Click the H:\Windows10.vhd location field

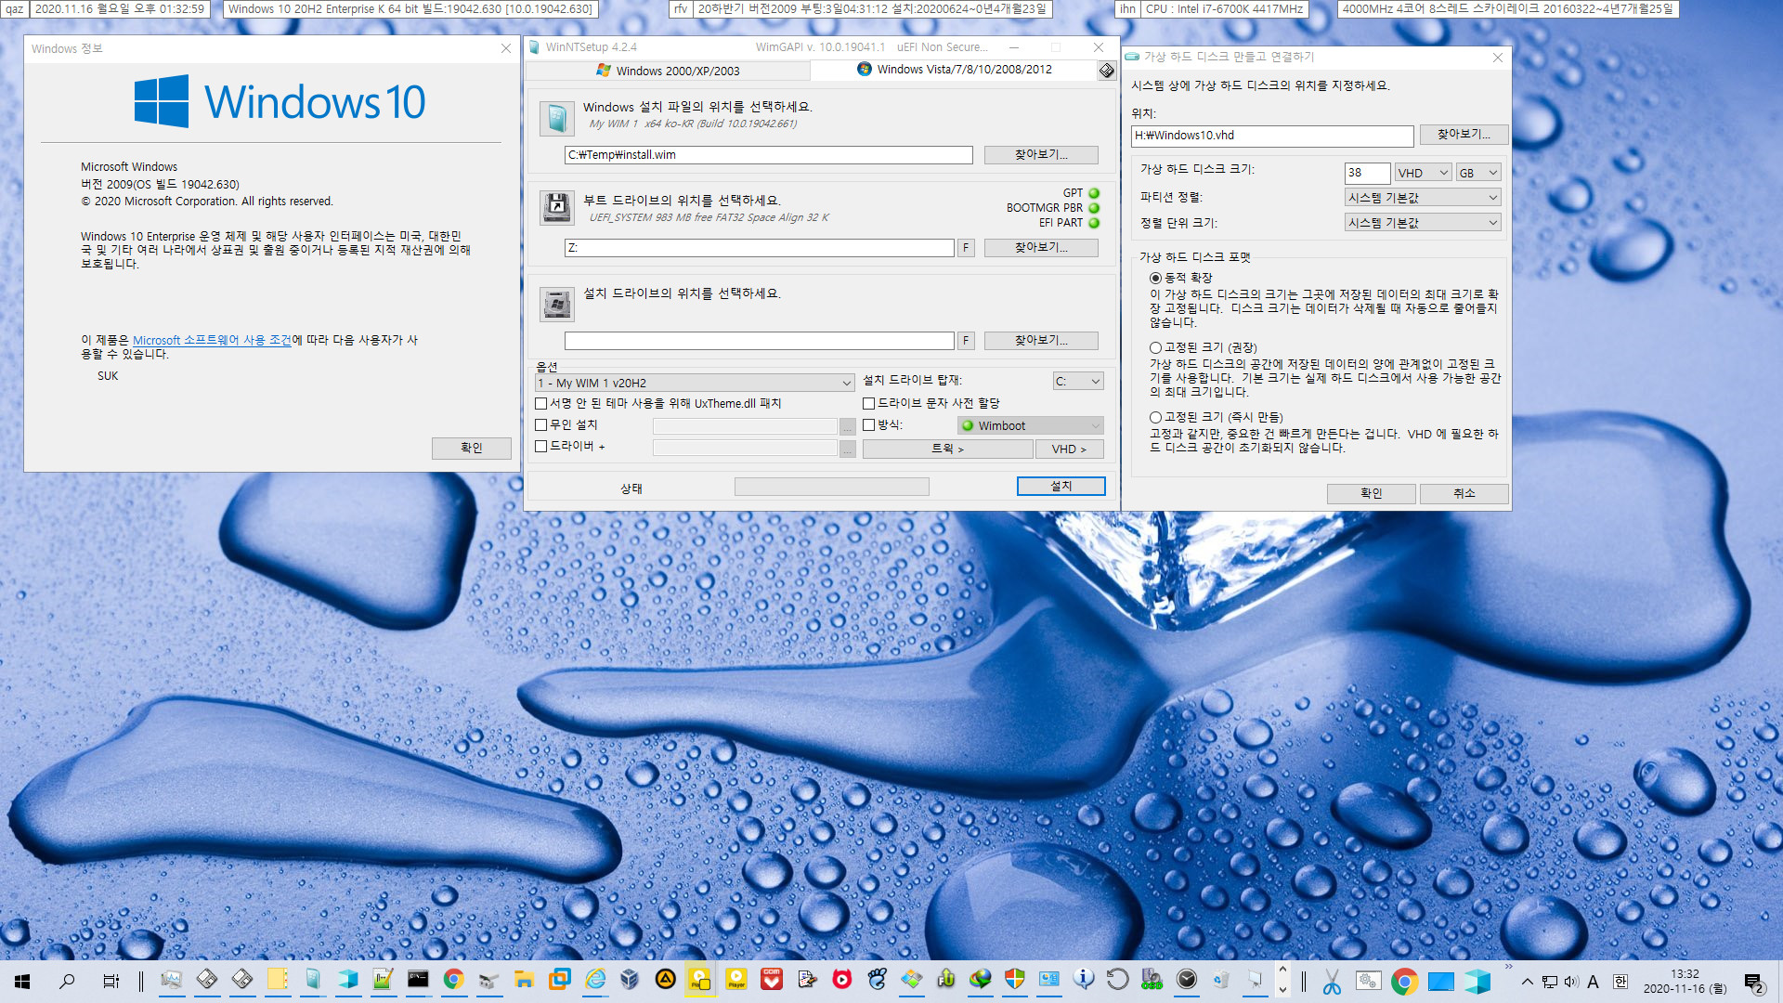[x=1271, y=136]
